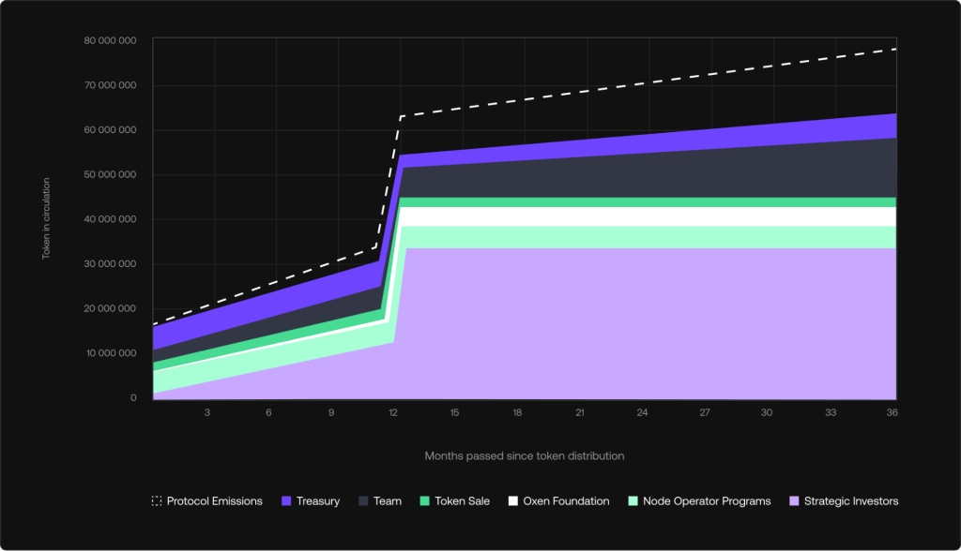
Task: Click the month 24 x-axis tick label
Action: tap(642, 413)
